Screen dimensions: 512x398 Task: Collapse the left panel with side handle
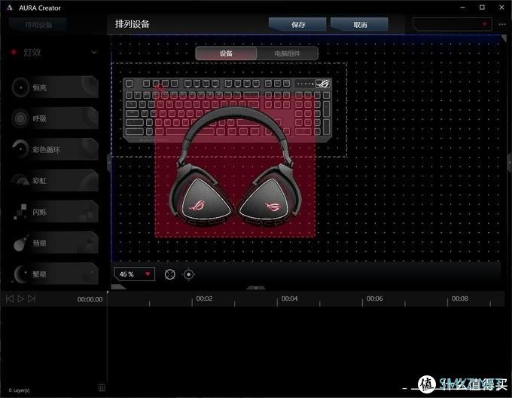pos(109,162)
